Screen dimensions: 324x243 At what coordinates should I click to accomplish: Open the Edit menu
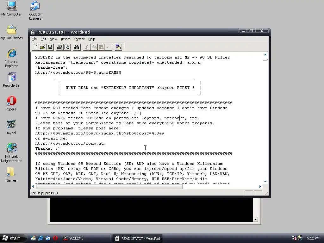[43, 39]
